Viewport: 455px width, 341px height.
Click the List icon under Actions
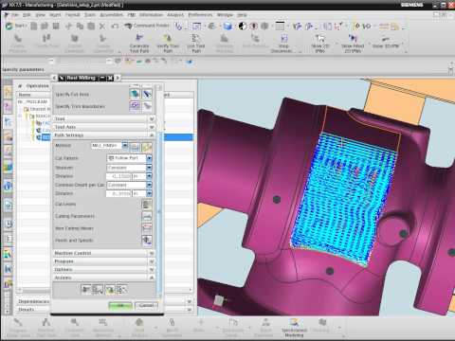pyautogui.click(x=121, y=289)
